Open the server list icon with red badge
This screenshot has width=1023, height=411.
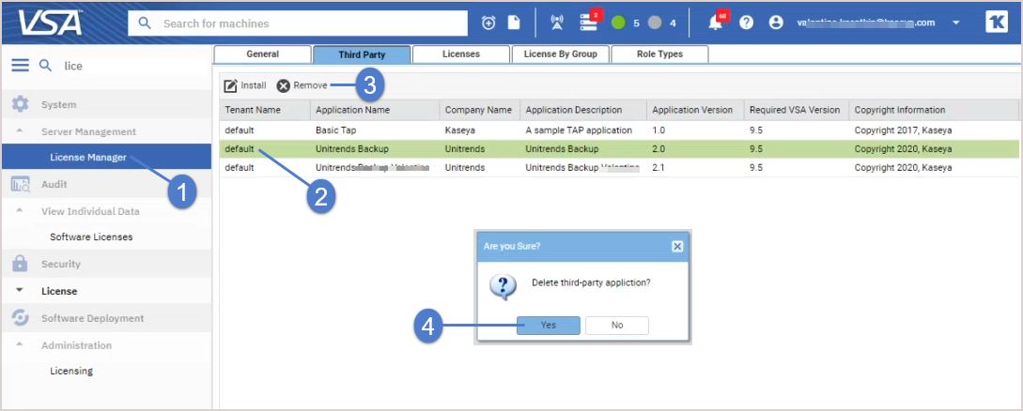tap(588, 22)
